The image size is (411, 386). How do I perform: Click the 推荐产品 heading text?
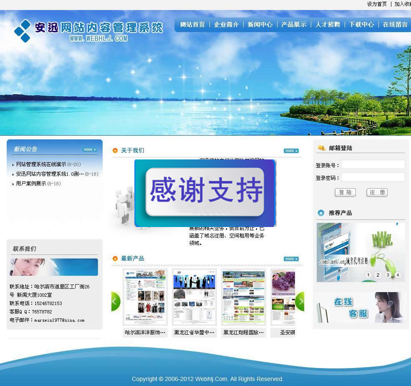click(340, 213)
